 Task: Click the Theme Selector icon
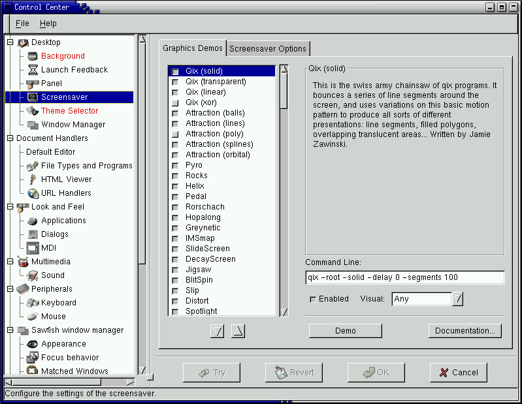pyautogui.click(x=33, y=111)
